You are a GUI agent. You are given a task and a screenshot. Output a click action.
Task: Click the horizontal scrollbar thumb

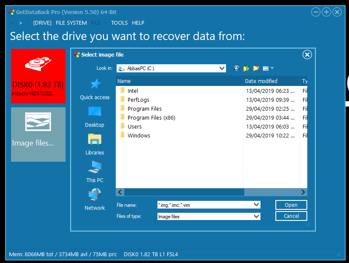184,192
